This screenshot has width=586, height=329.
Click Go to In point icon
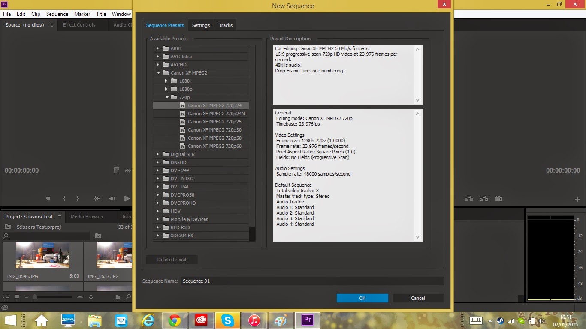97,199
